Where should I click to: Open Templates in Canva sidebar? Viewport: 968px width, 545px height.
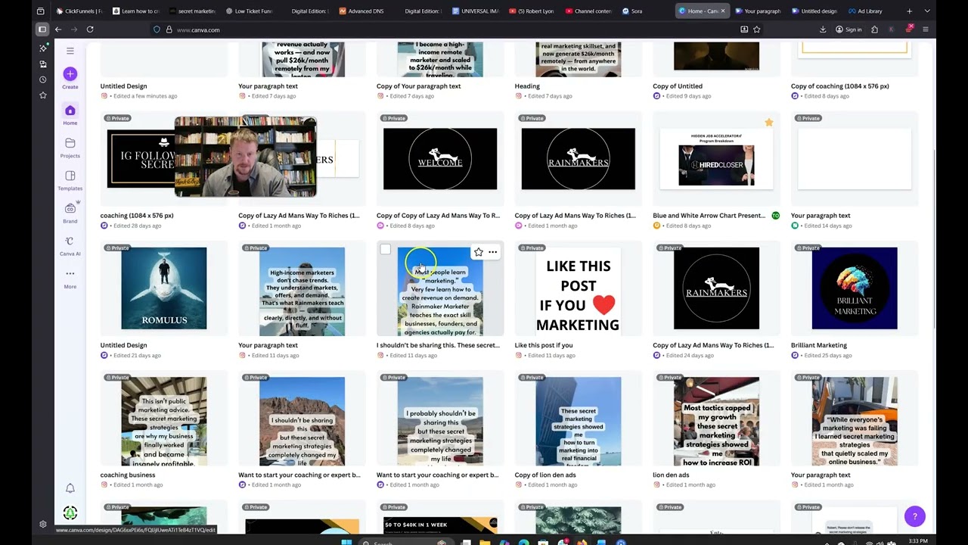click(70, 179)
